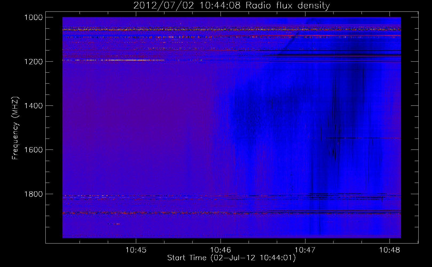Click the 'Start Time (02-Jul-12 10:44:01)' label

pyautogui.click(x=231, y=258)
